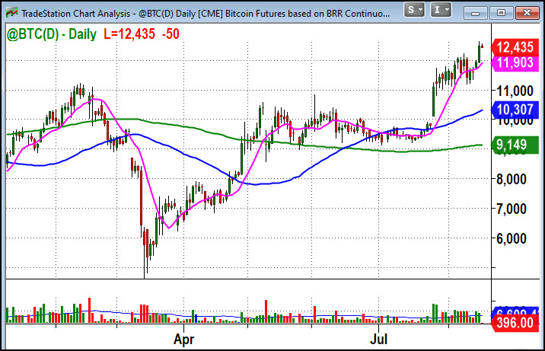Select the green 9,149 moving average marker
The height and width of the screenshot is (351, 545).
coord(515,145)
